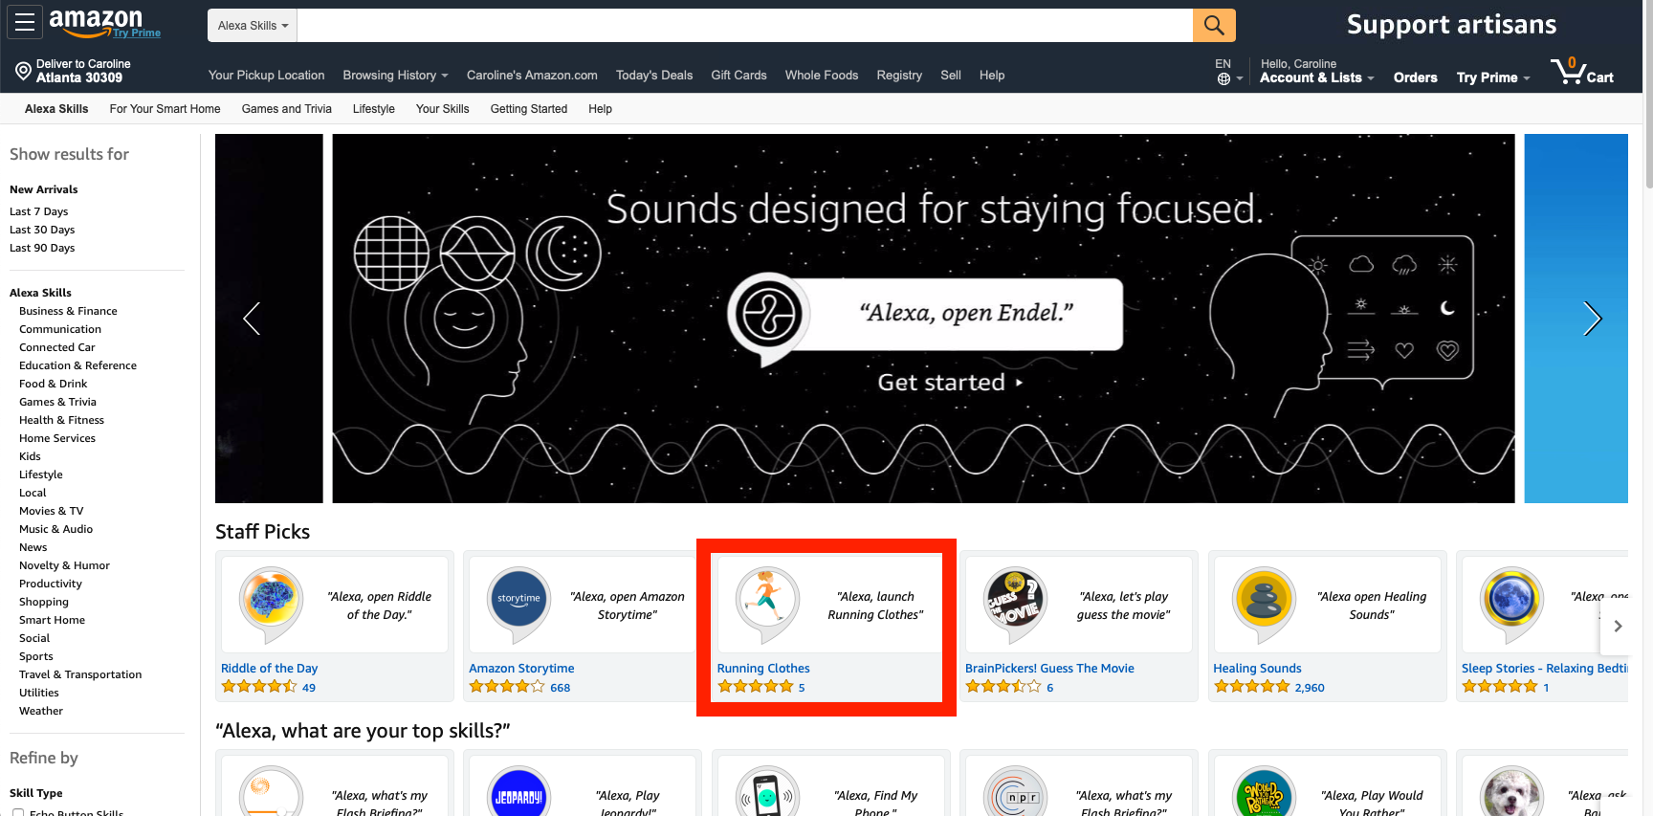Image resolution: width=1653 pixels, height=816 pixels.
Task: Click the NPR skill icon
Action: (1015, 792)
